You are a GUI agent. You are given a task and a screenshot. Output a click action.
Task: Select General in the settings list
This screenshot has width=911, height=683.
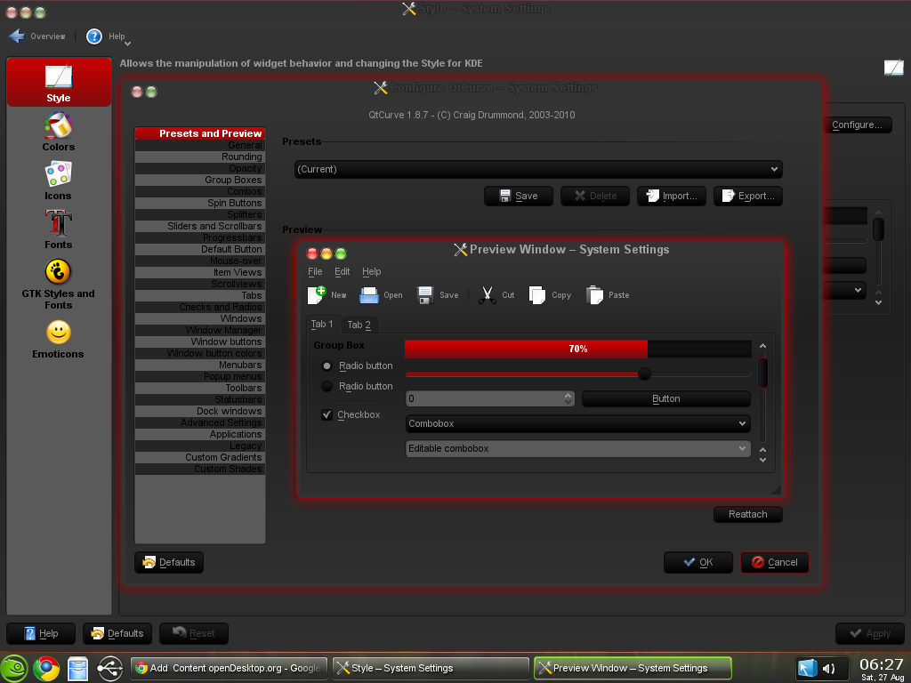click(200, 145)
